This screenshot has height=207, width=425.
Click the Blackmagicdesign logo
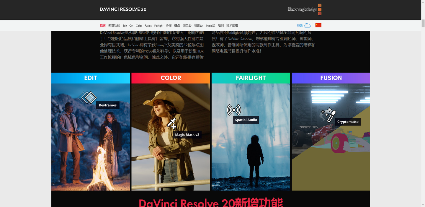[305, 9]
